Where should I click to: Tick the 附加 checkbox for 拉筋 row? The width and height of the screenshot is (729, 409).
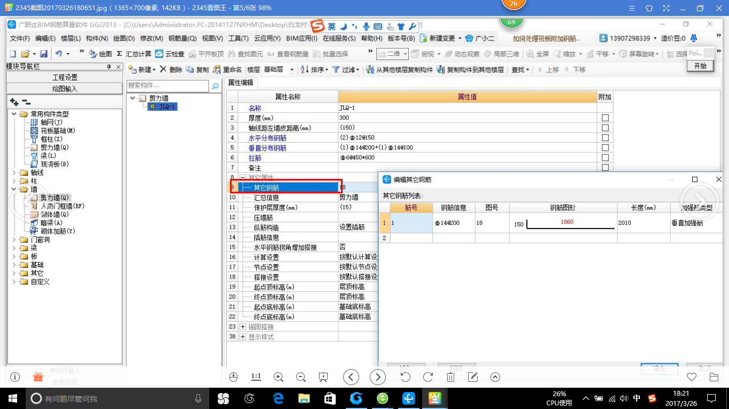click(605, 158)
